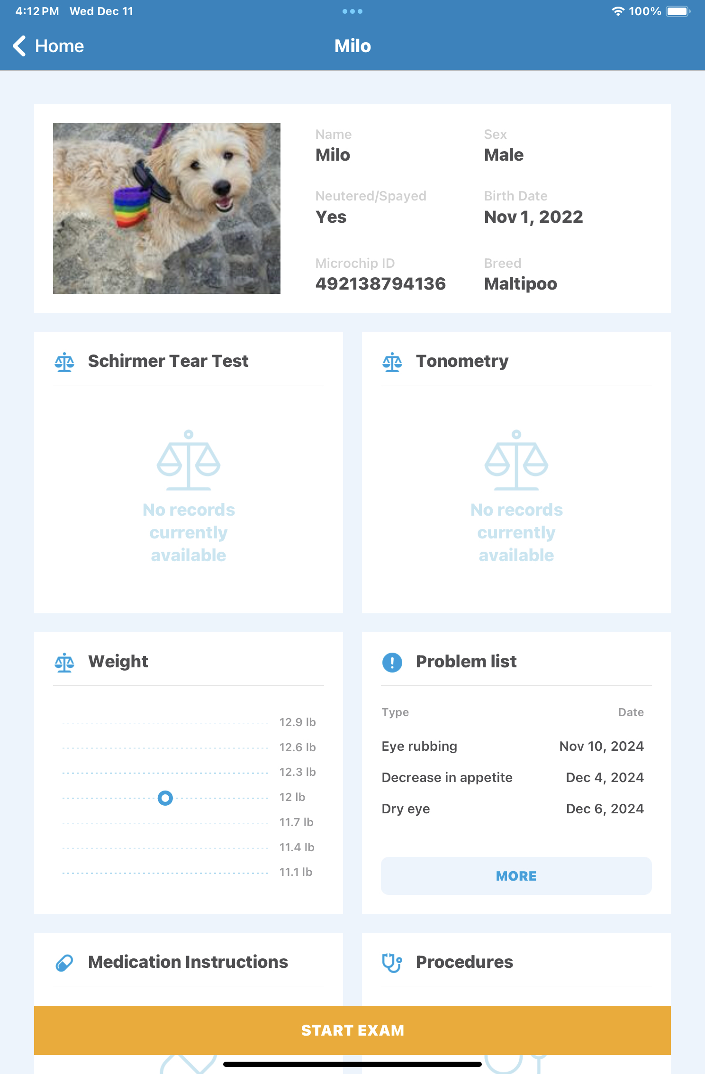This screenshot has width=705, height=1074.
Task: Open the Procedures section header
Action: 464,962
